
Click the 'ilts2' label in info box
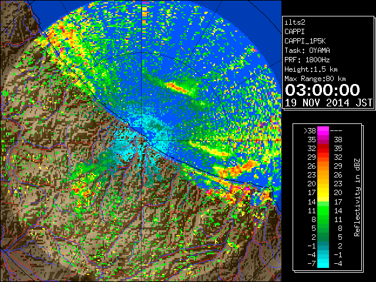pos(295,22)
